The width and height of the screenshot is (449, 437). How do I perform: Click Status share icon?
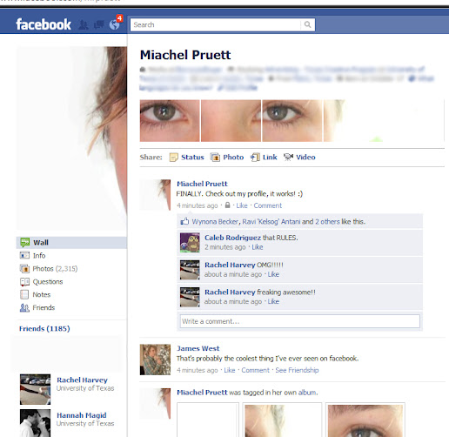tap(173, 158)
